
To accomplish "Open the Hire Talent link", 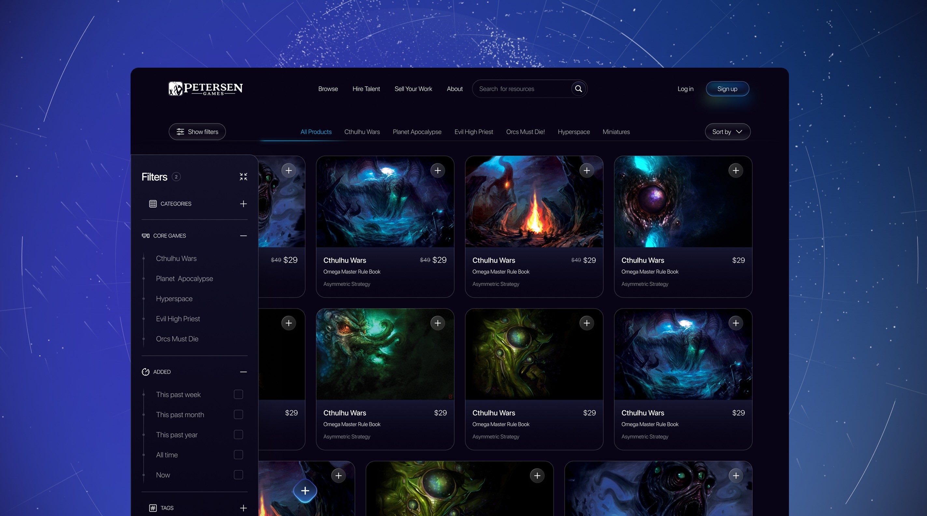I will click(x=366, y=89).
